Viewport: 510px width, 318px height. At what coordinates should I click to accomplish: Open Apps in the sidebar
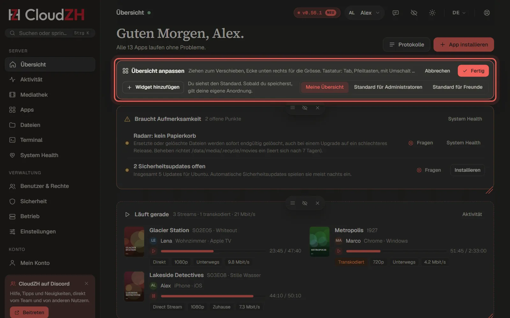[50, 110]
